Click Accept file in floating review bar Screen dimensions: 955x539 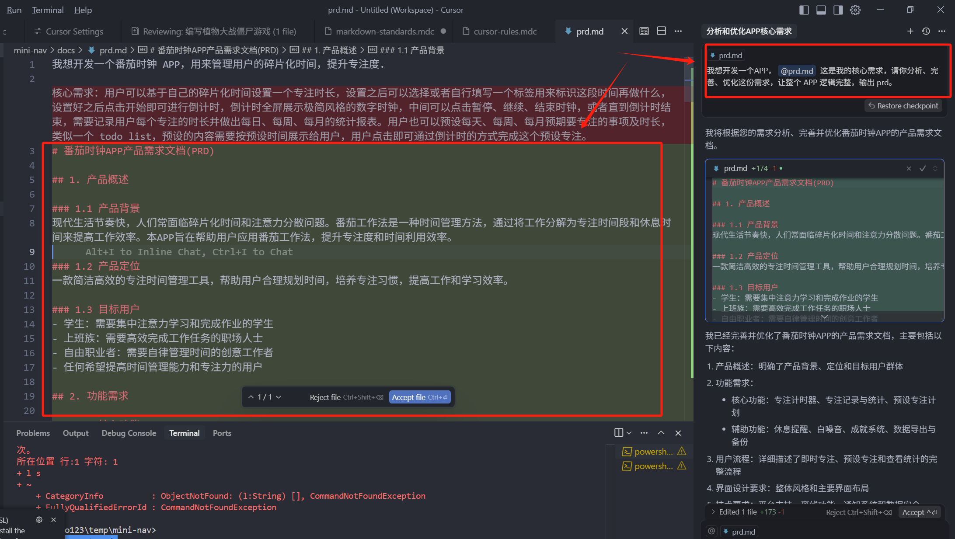click(x=420, y=397)
